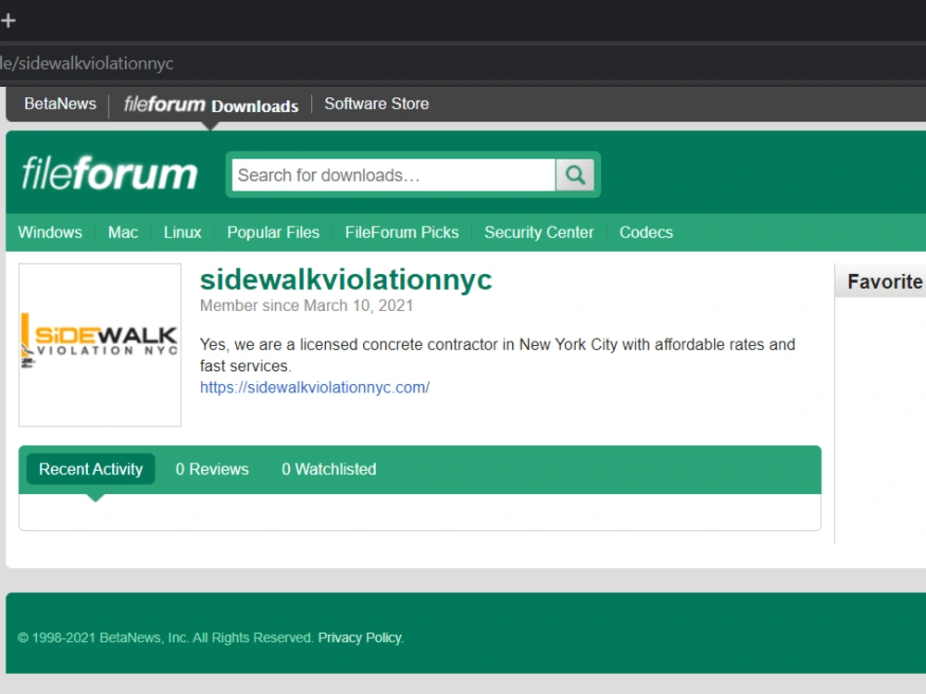Click 'Member since March 10, 2021' text
The height and width of the screenshot is (694, 926).
click(307, 305)
